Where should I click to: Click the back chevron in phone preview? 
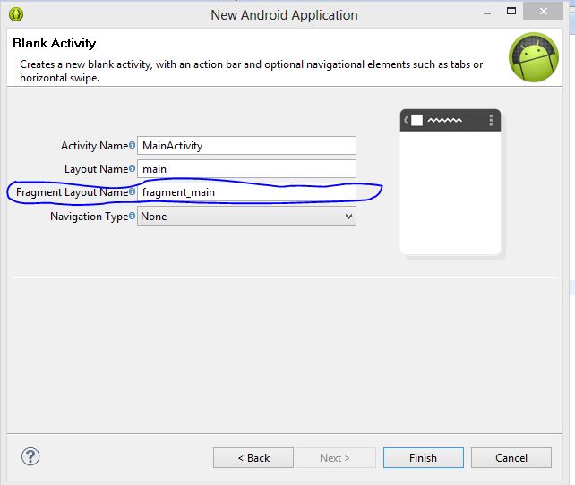[x=406, y=120]
